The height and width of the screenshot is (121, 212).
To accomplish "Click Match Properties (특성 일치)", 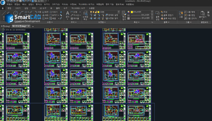I will tap(124, 15).
